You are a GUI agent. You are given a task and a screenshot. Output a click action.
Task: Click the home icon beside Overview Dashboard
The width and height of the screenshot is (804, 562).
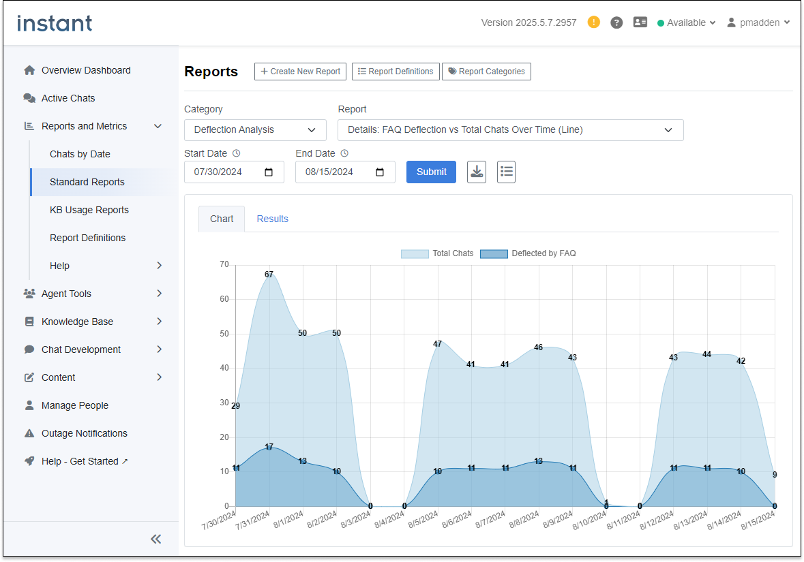(29, 70)
